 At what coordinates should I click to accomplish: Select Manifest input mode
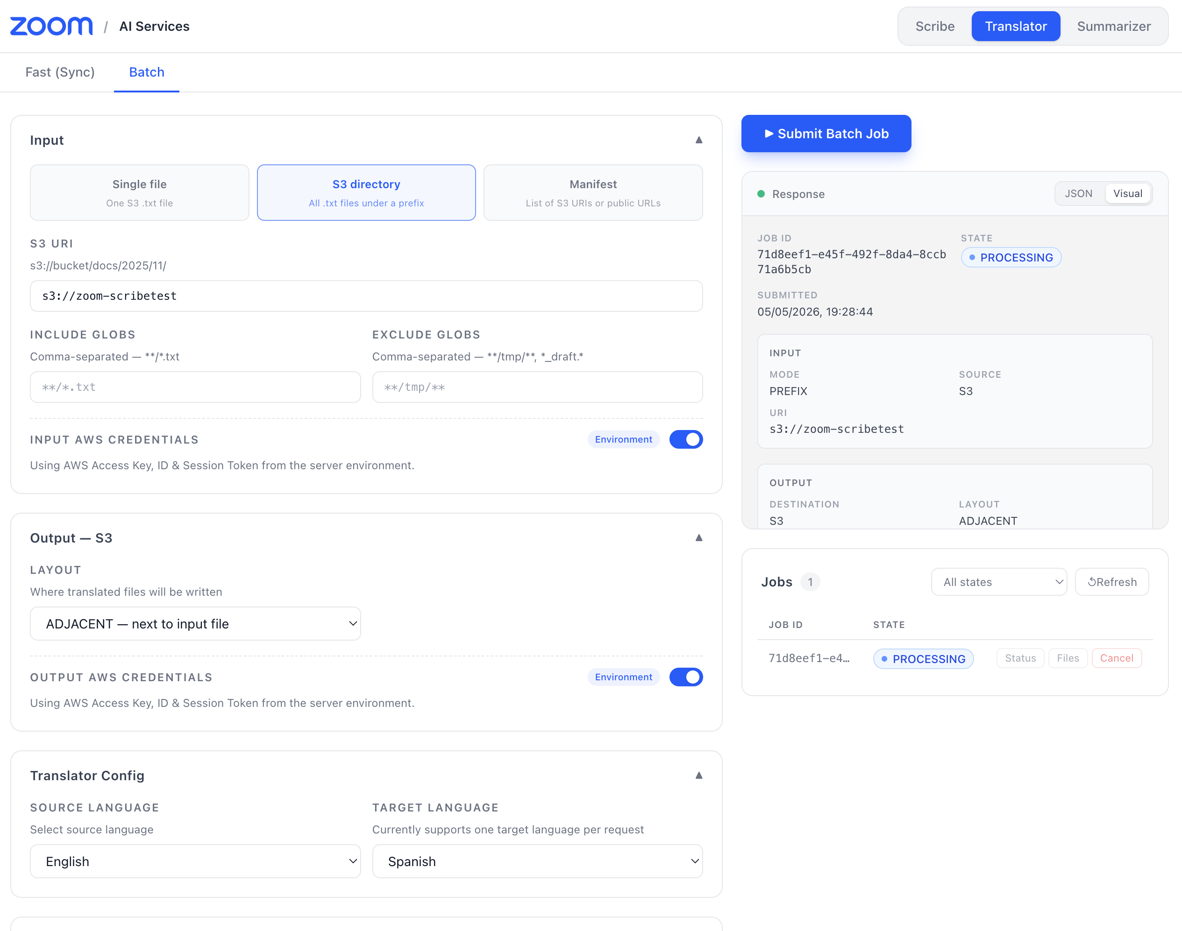point(593,192)
